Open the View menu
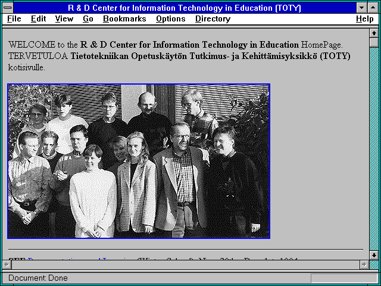381x286 pixels. click(64, 19)
